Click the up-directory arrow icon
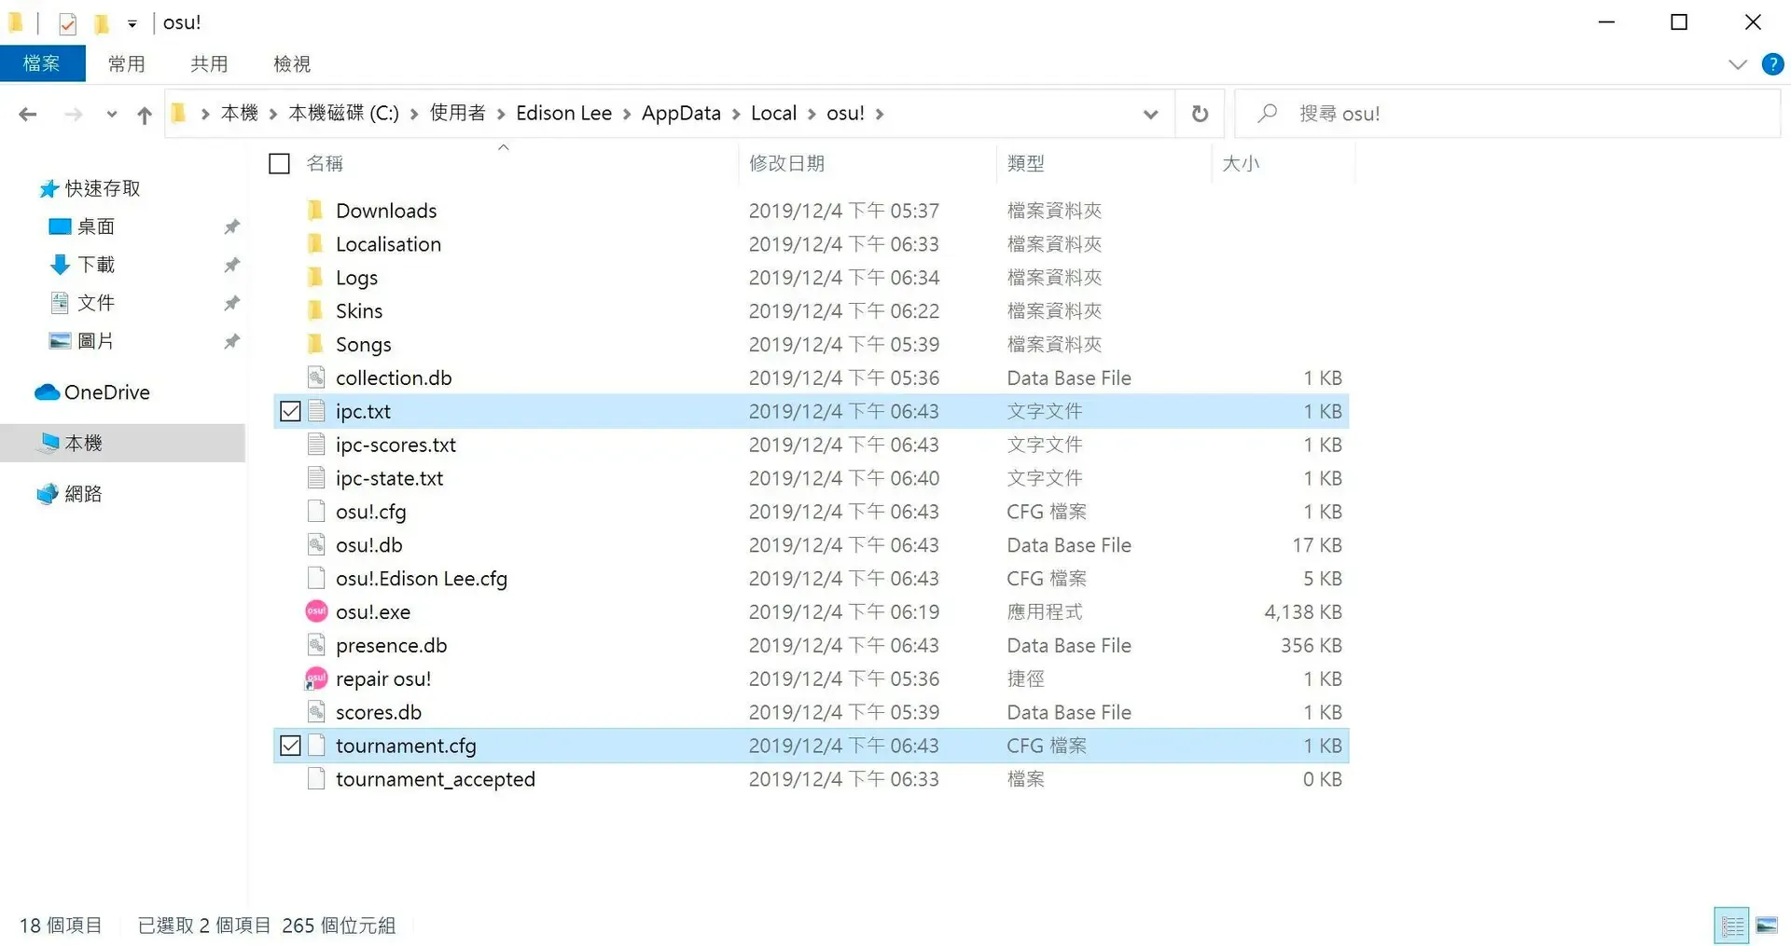1791x946 pixels. [144, 115]
